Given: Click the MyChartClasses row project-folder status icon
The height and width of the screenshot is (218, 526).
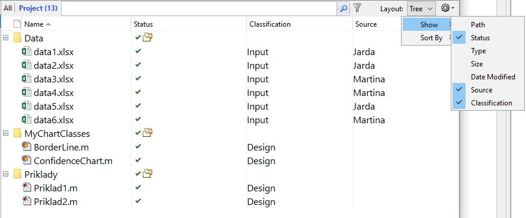Looking at the screenshot, I should tap(147, 133).
